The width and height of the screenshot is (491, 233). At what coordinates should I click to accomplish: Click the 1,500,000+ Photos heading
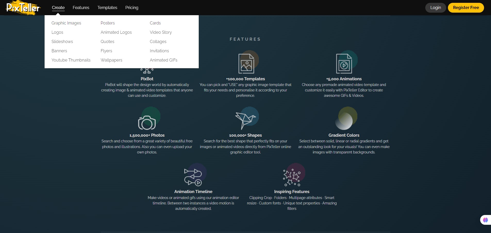(x=147, y=135)
